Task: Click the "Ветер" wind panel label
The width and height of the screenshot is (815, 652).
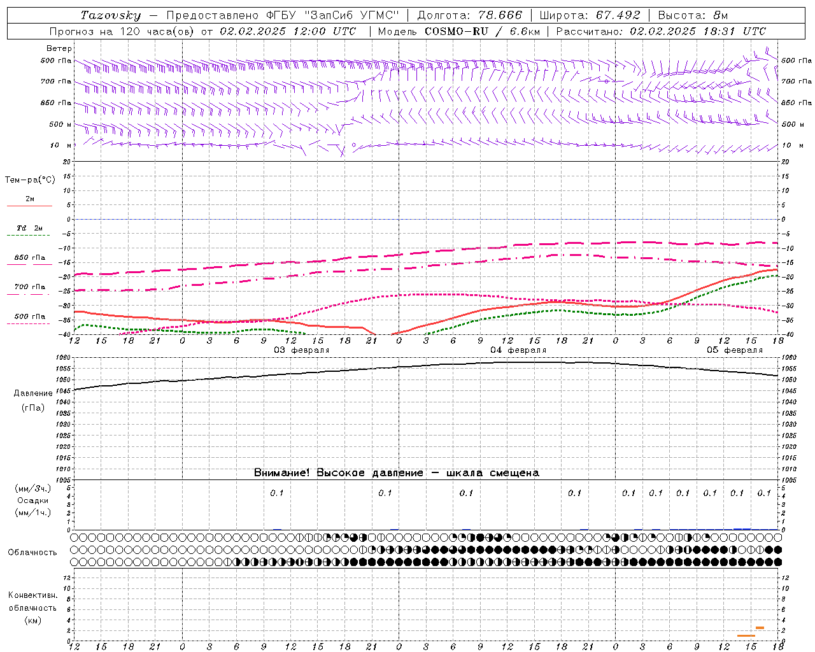Action: click(x=59, y=48)
